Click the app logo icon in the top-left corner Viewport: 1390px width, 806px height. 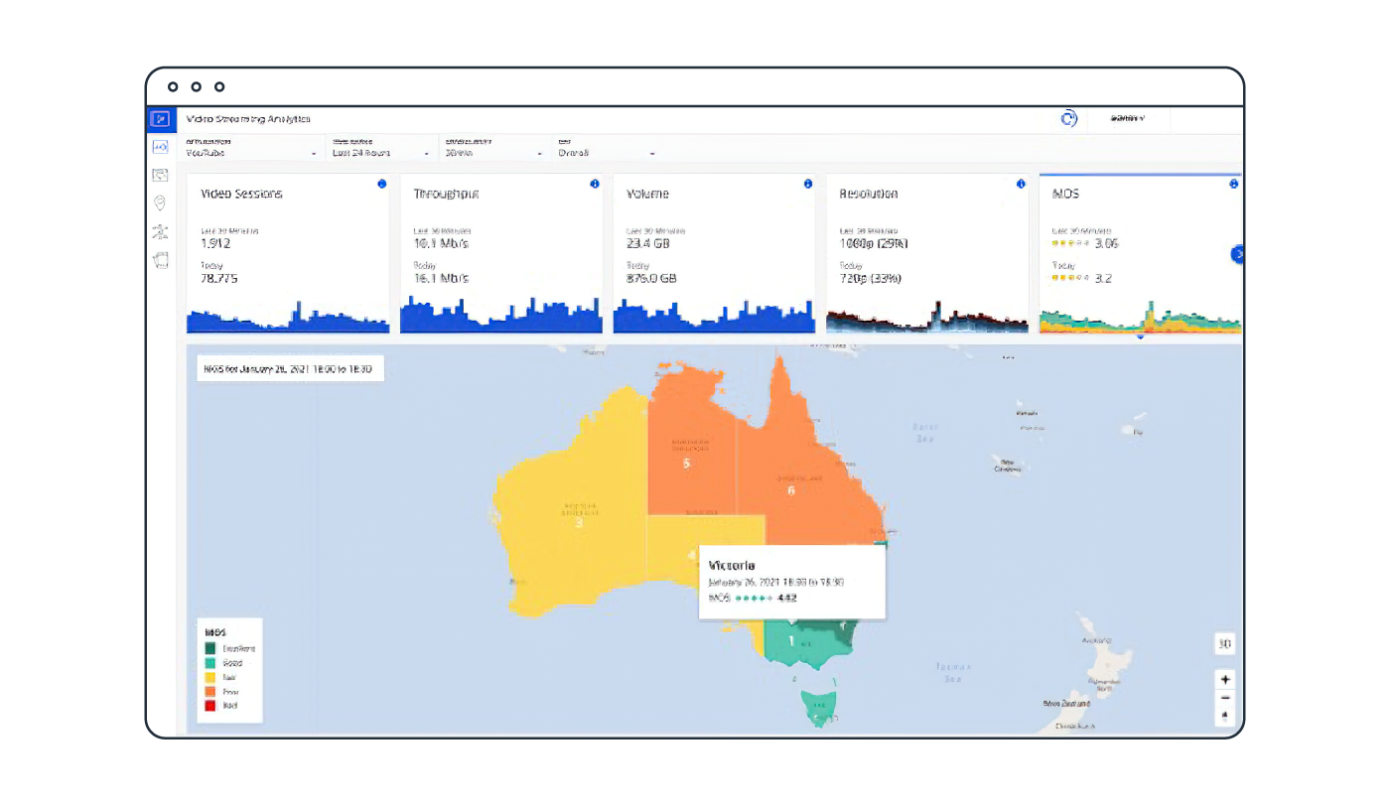(160, 119)
